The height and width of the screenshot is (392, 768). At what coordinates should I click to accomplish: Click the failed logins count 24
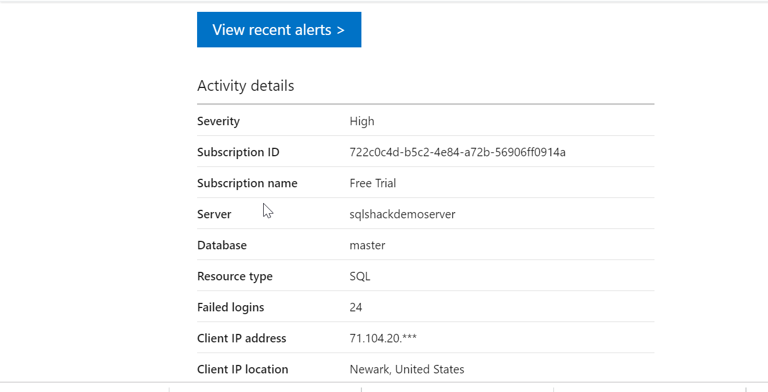coord(356,307)
